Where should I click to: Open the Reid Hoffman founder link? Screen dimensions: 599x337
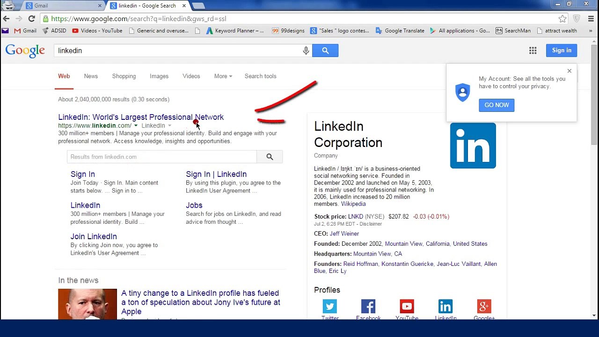[x=361, y=264]
